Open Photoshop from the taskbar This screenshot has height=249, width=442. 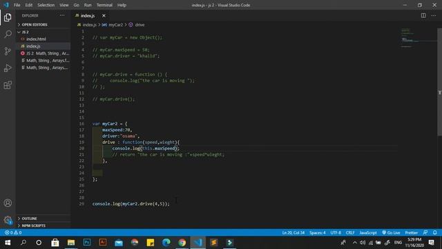pyautogui.click(x=87, y=243)
